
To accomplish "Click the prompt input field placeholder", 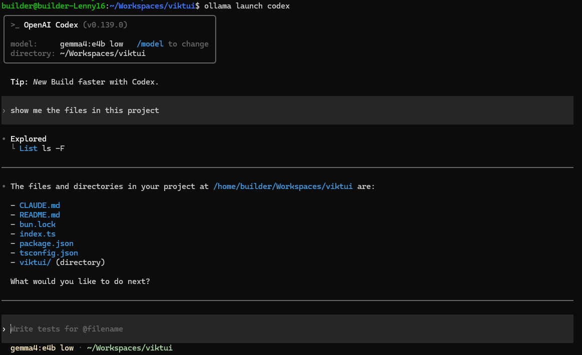I will (x=67, y=329).
